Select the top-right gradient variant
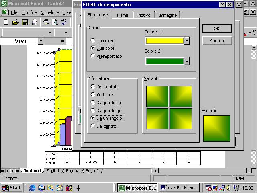The height and width of the screenshot is (193, 257). (x=181, y=96)
